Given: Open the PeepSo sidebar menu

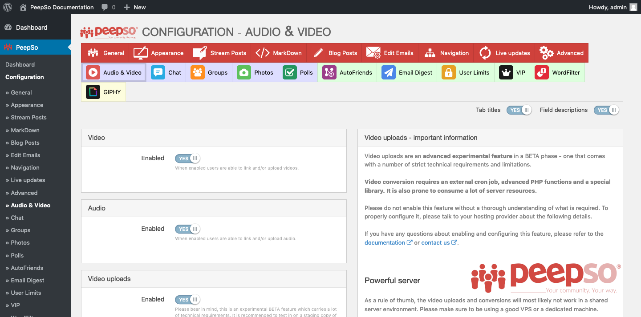Looking at the screenshot, I should coord(36,47).
